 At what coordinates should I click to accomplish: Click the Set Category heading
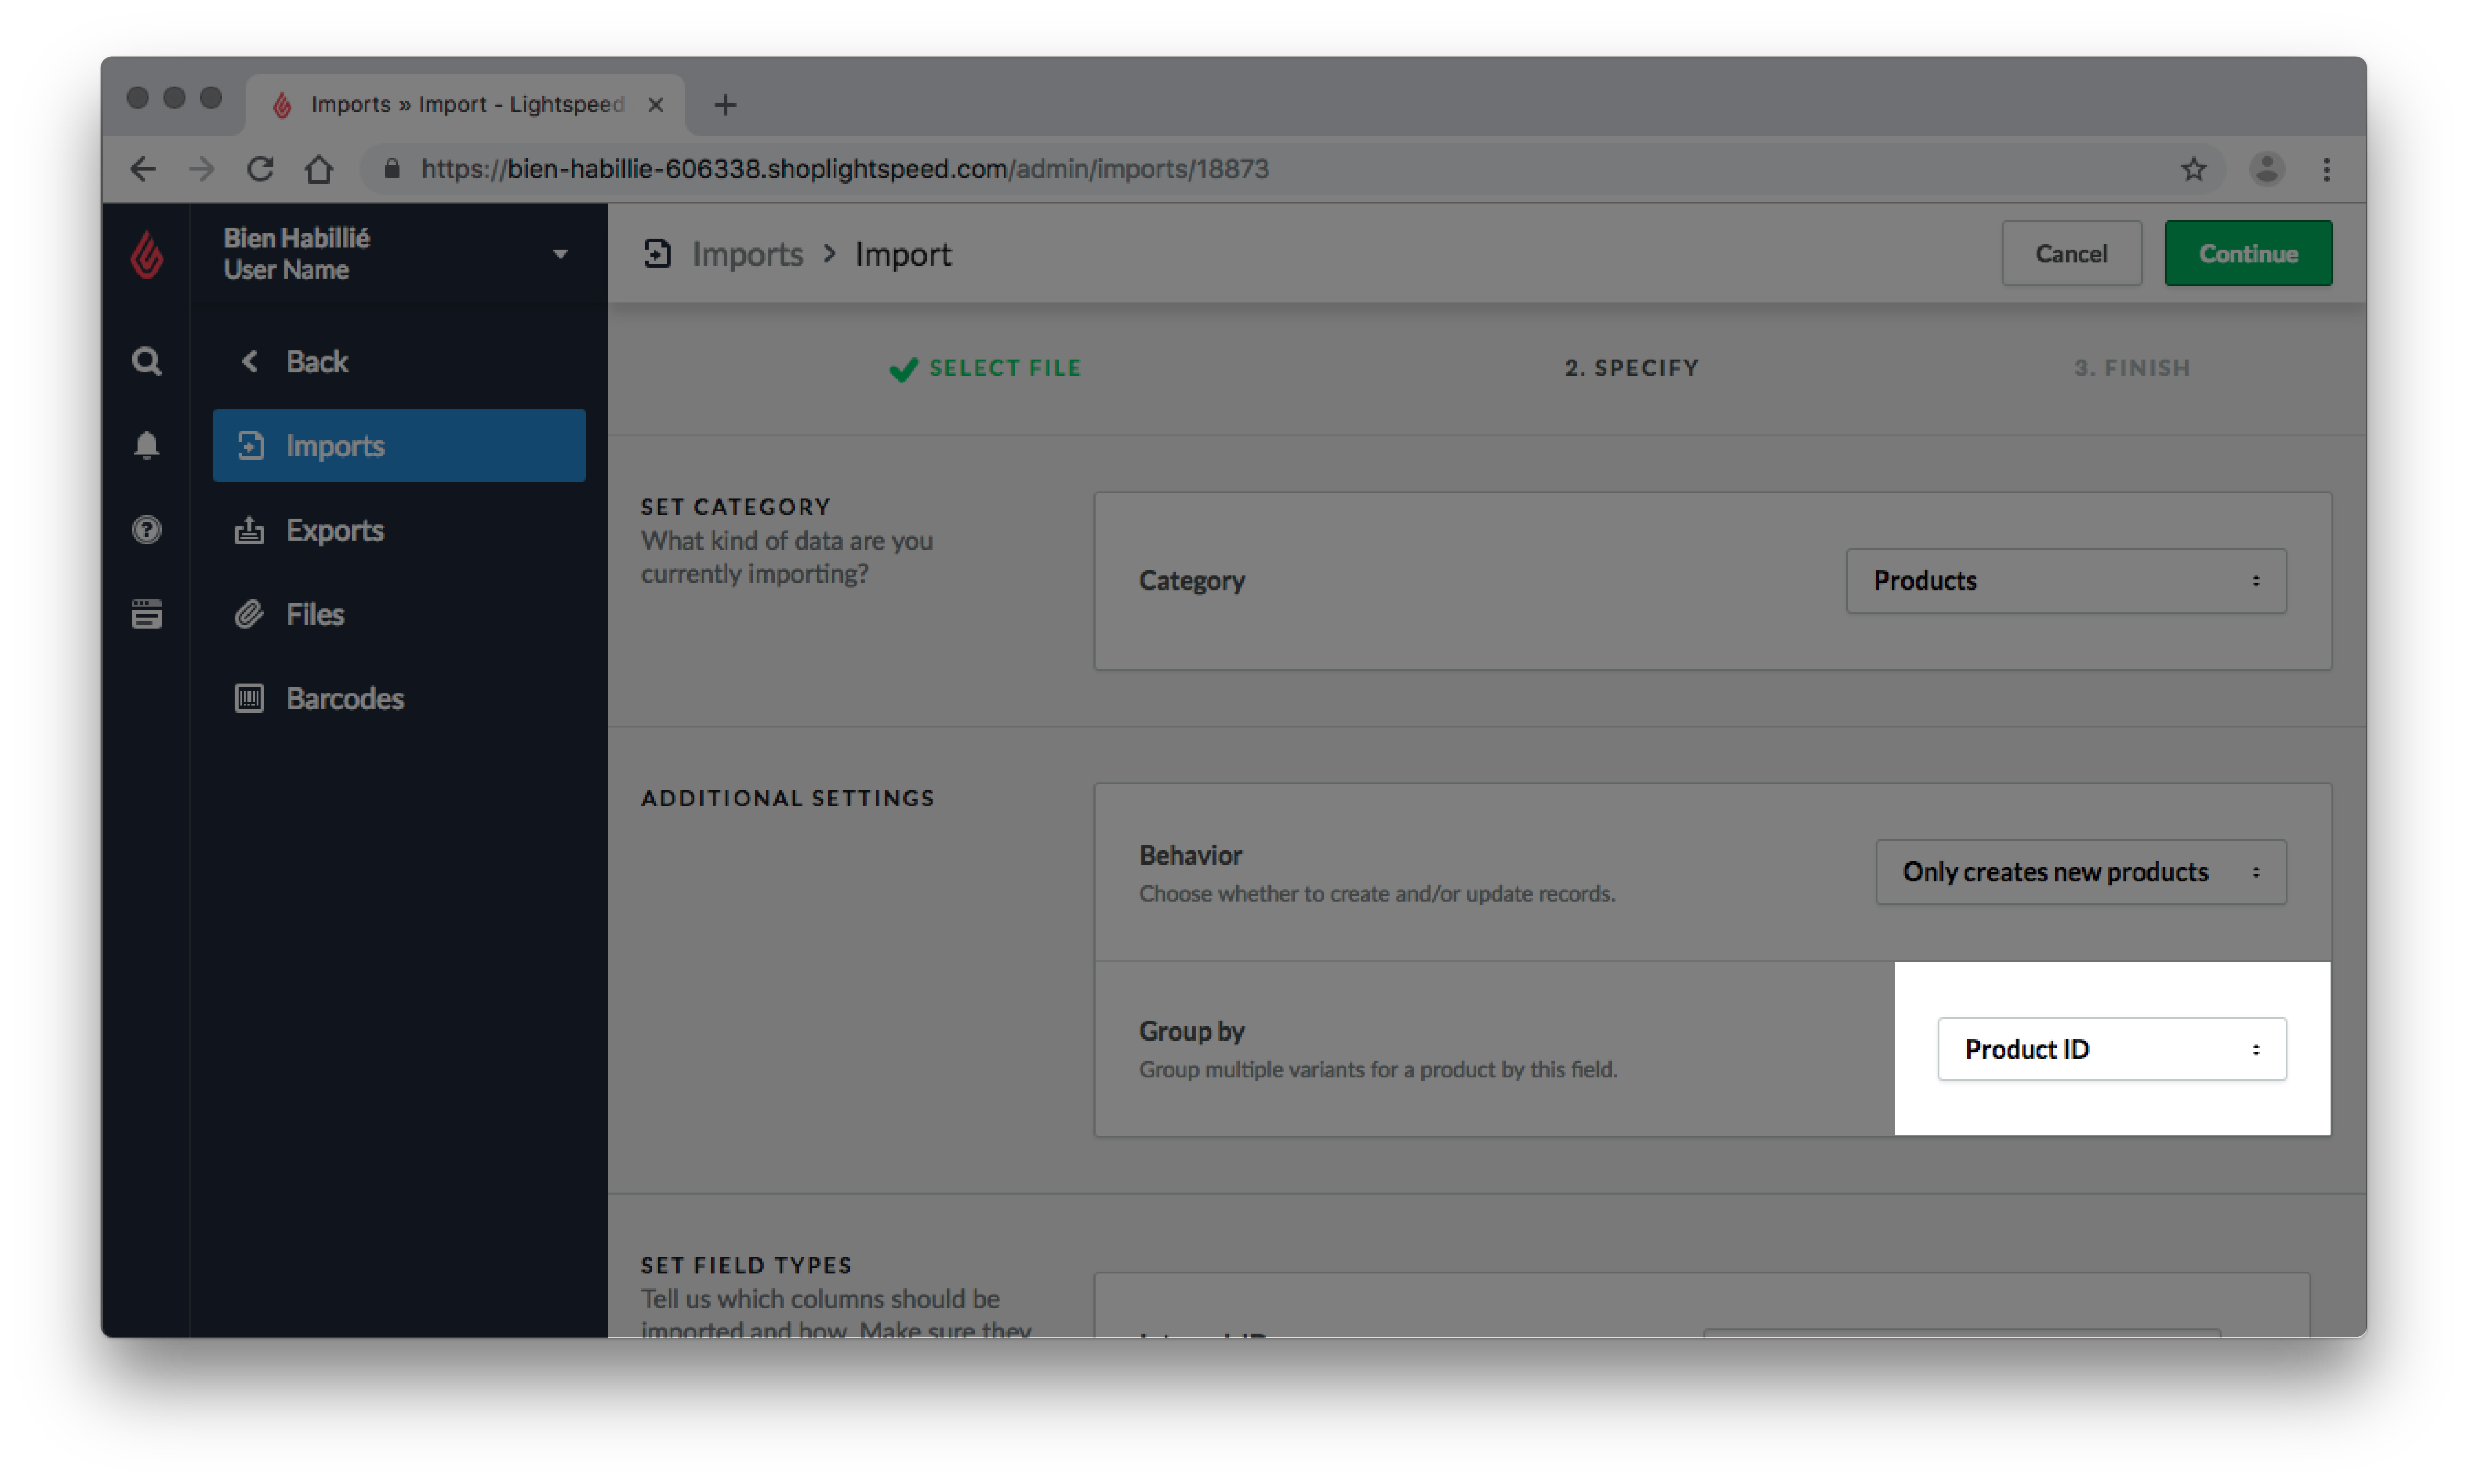click(736, 507)
